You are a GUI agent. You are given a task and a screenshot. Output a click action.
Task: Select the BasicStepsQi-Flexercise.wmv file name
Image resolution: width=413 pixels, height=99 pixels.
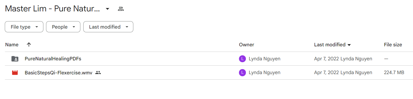[59, 73]
